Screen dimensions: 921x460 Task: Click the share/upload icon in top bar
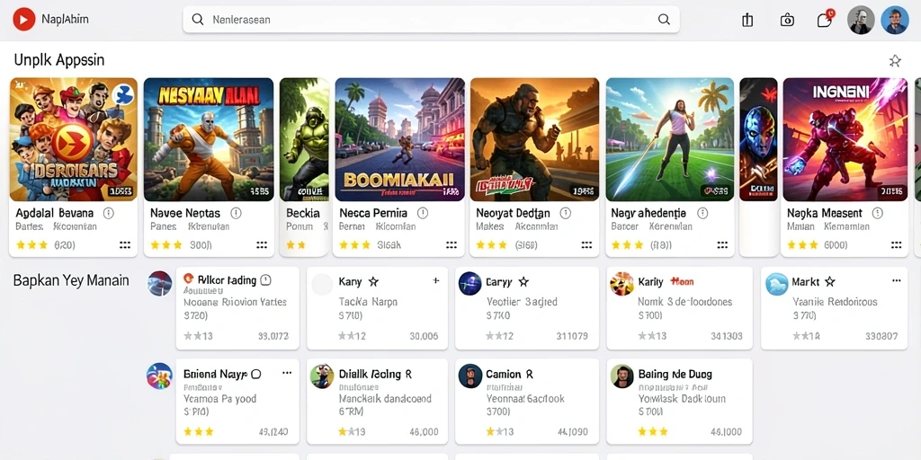point(747,20)
